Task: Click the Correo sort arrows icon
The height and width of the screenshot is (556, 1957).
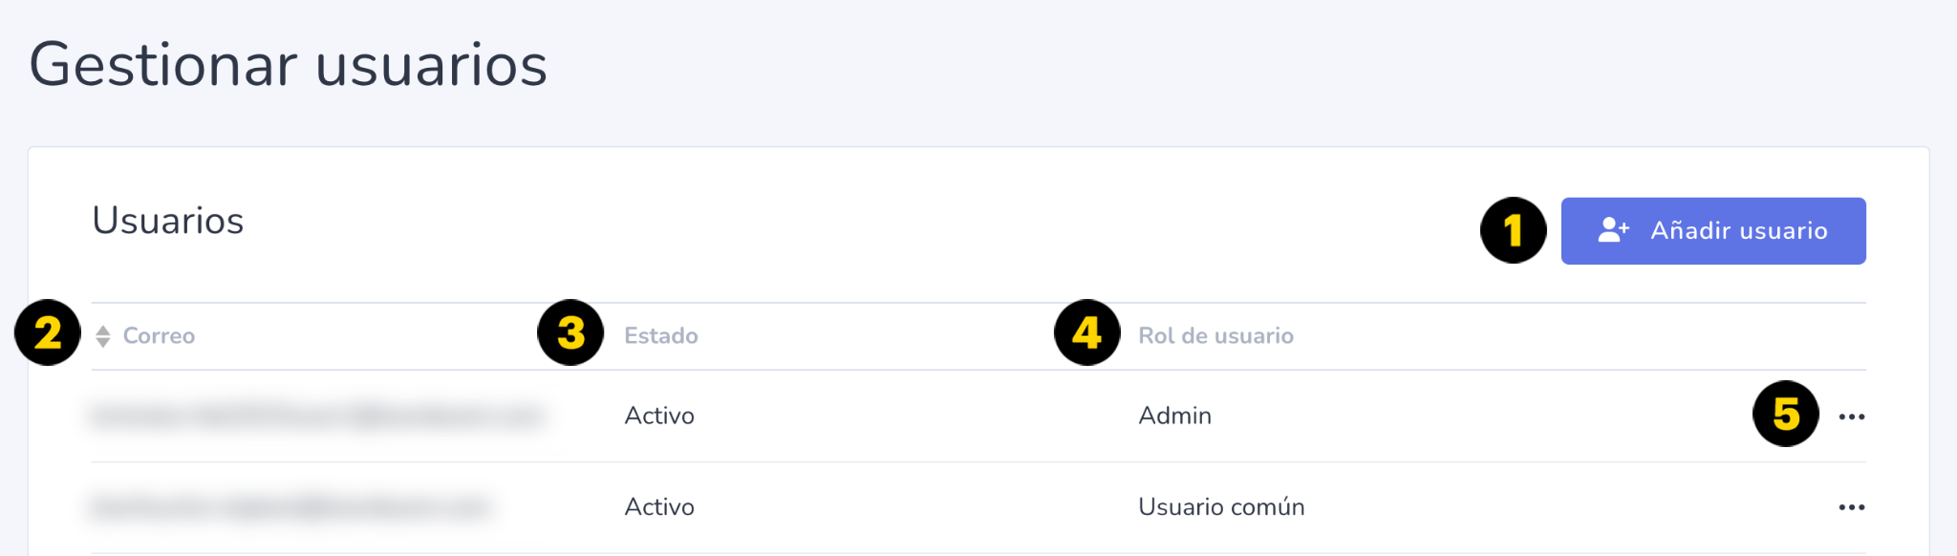Action: (x=103, y=336)
